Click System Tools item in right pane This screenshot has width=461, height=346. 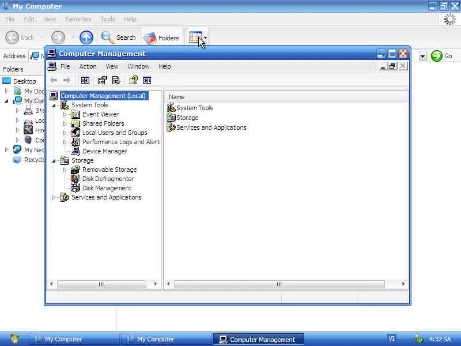[194, 108]
